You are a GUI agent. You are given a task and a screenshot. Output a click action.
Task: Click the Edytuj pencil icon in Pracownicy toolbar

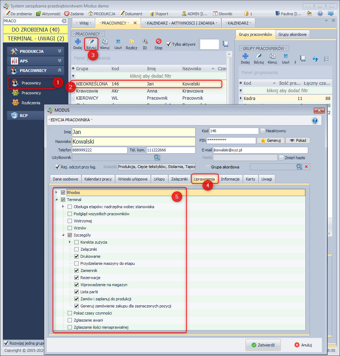(x=92, y=42)
